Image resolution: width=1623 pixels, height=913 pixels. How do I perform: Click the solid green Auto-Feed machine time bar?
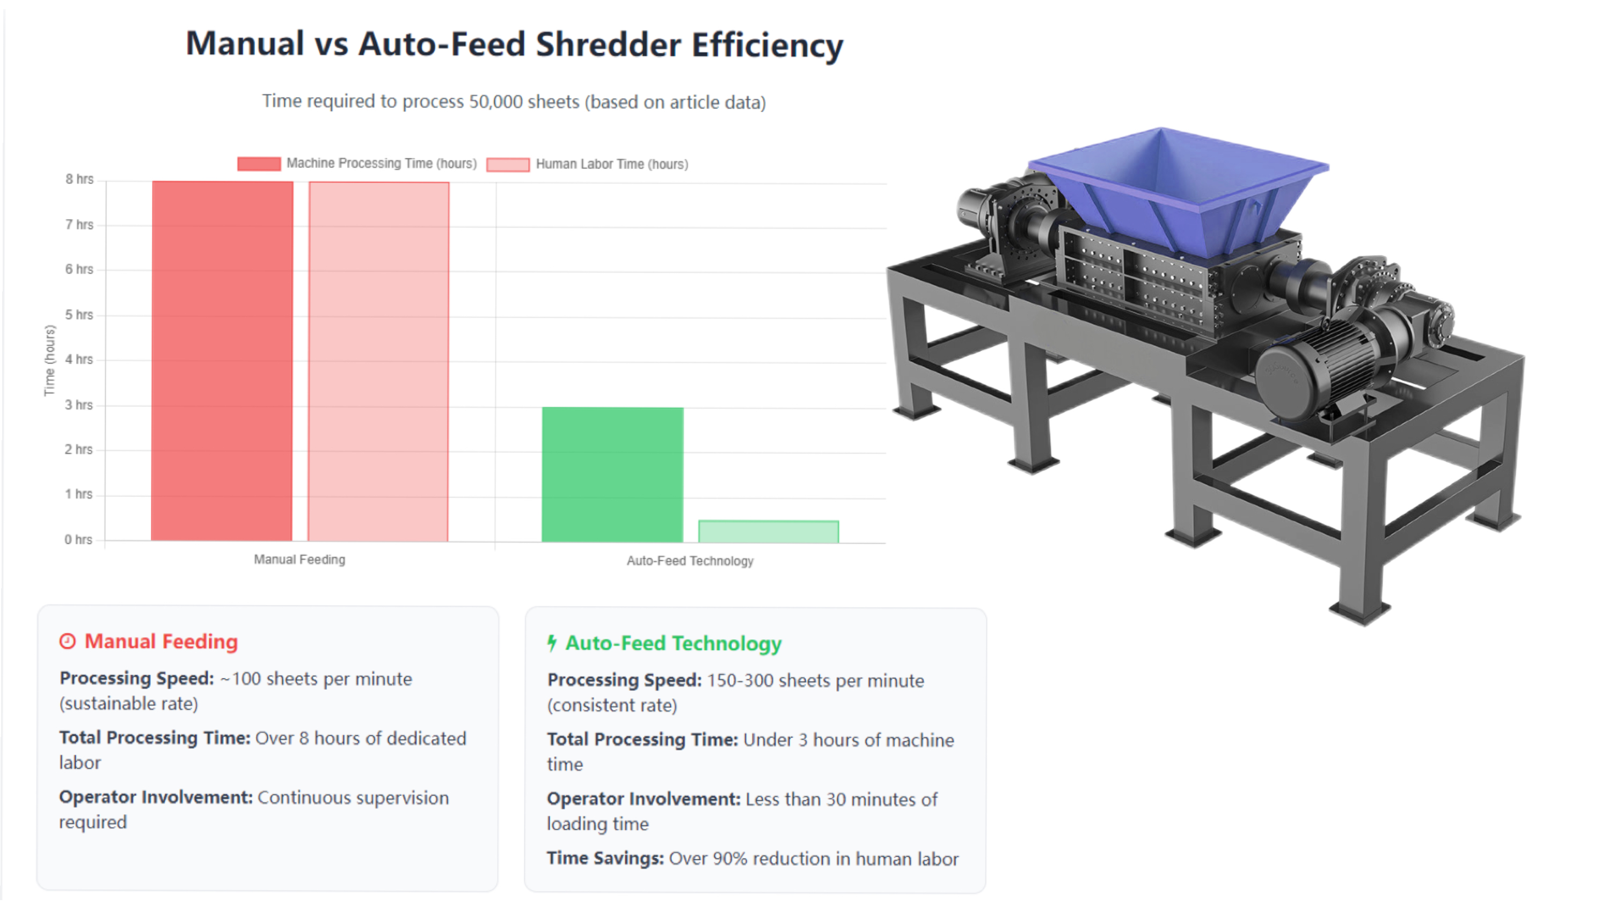click(x=612, y=474)
